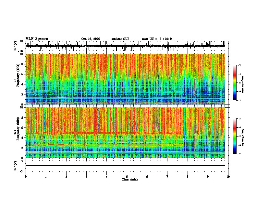The width and height of the screenshot is (257, 198).
Task: Click the "ch.3(V)" axis label
Action: click(x=16, y=166)
